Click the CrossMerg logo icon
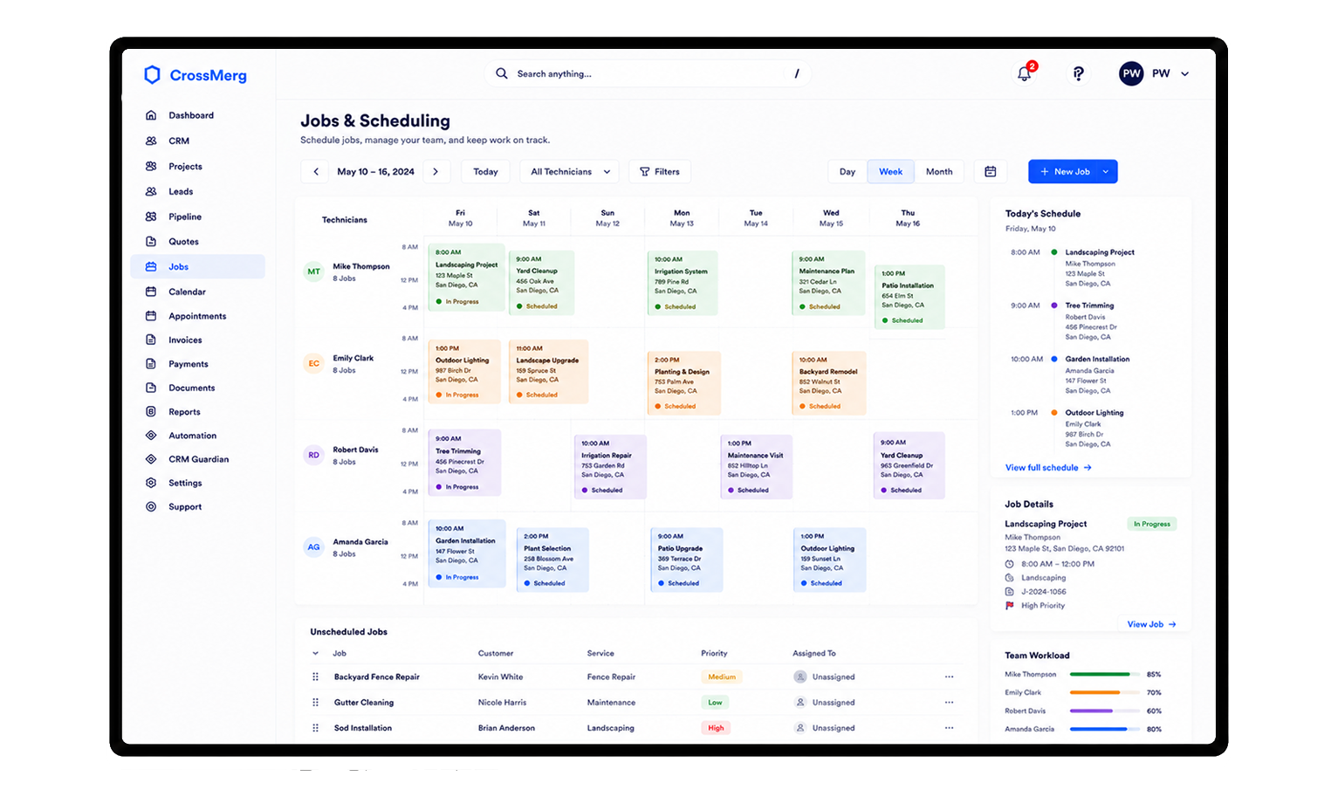1338x797 pixels. (152, 75)
